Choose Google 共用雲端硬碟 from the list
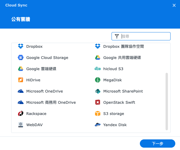180x150 pixels. pyautogui.click(x=122, y=57)
